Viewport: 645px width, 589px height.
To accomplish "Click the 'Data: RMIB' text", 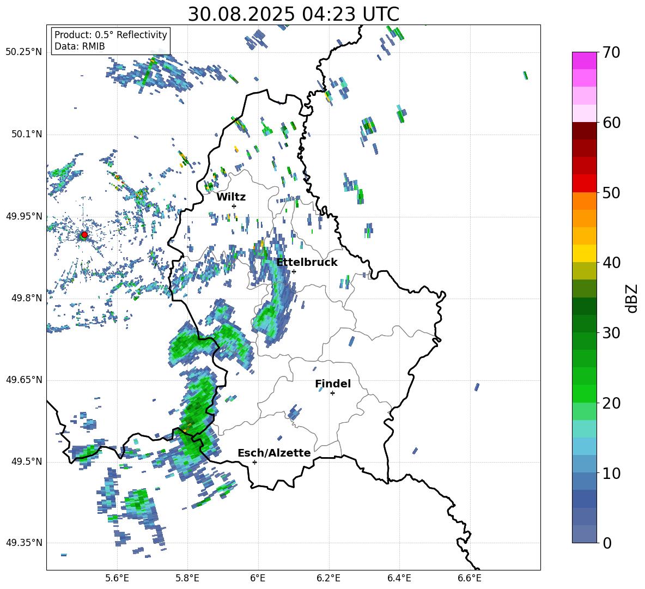I will (x=80, y=46).
